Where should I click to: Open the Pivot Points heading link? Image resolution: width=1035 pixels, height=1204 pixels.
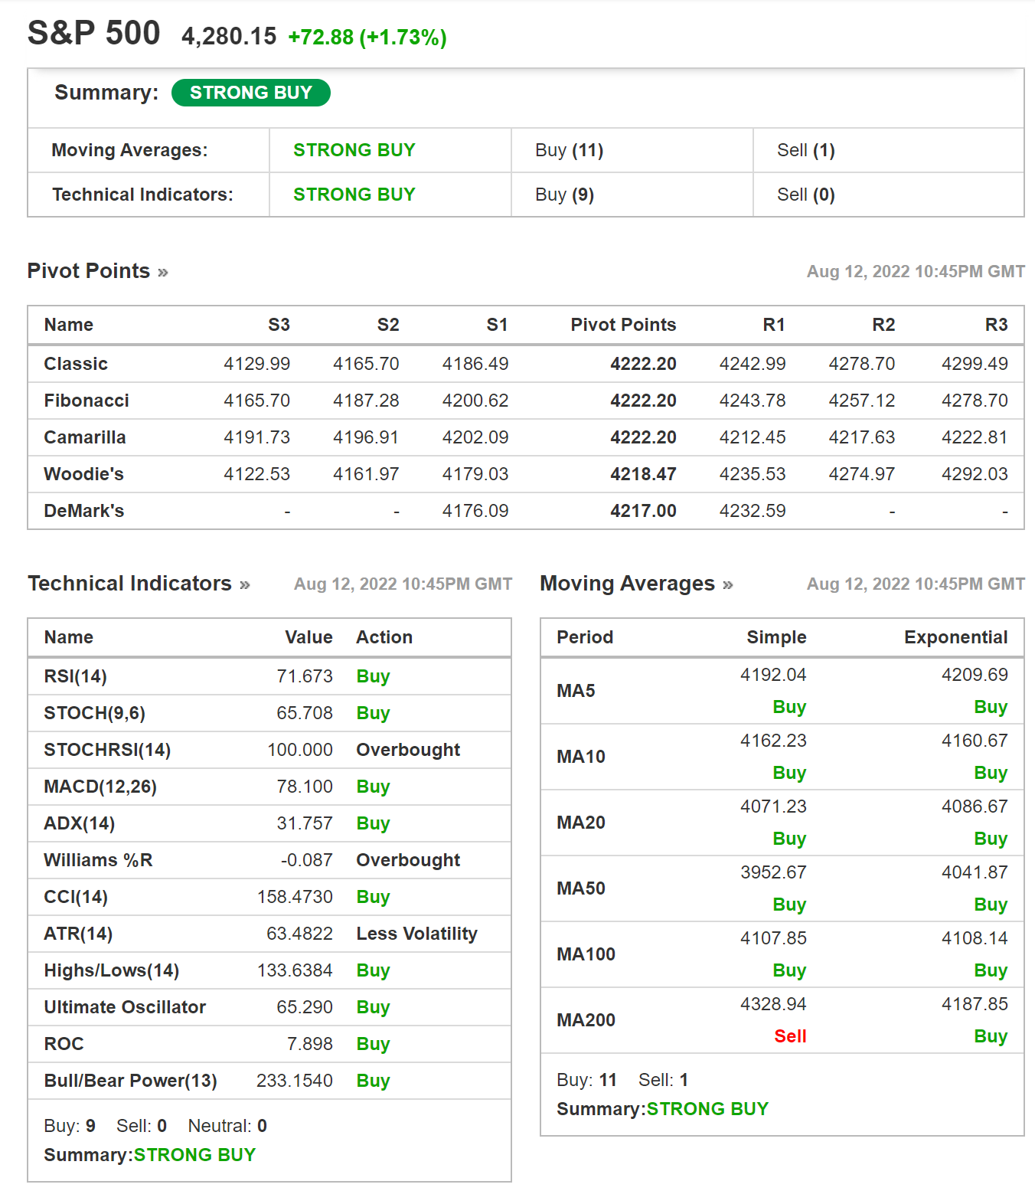point(88,271)
